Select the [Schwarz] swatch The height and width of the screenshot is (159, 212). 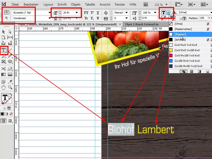click(190, 39)
